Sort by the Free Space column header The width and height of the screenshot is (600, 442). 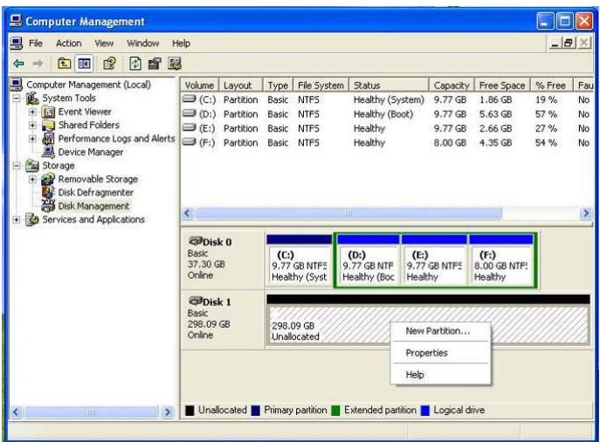coord(502,85)
